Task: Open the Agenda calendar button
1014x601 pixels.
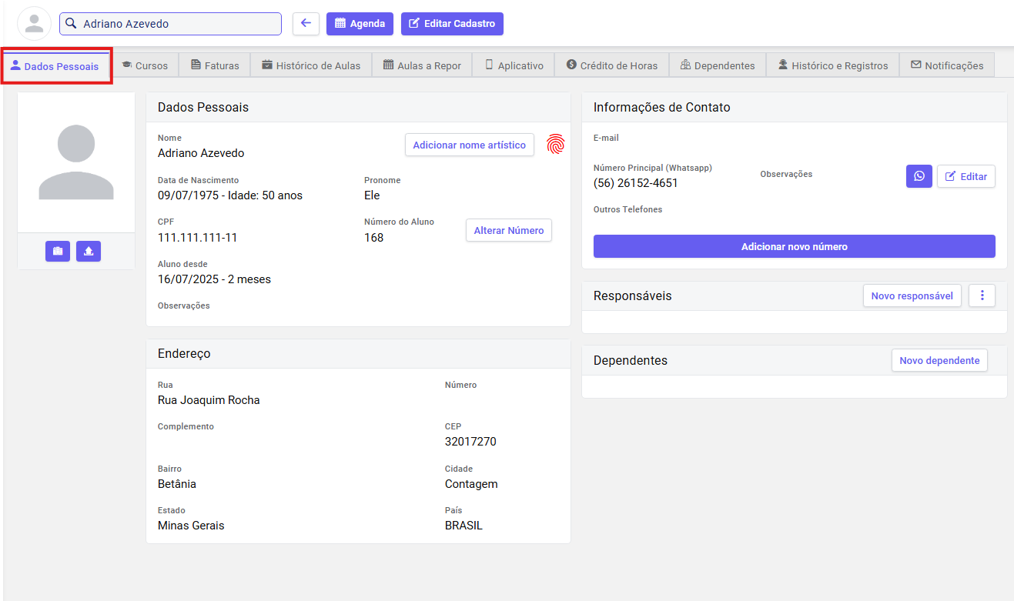Action: [360, 24]
